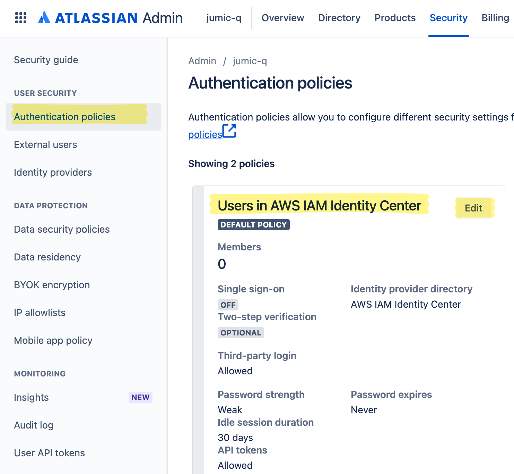View the Audit log

point(33,425)
